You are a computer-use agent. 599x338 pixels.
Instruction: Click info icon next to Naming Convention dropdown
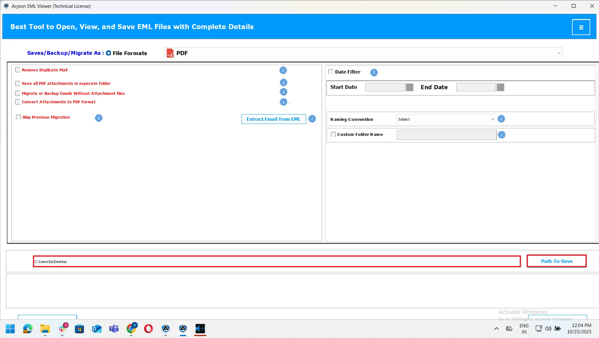[x=501, y=119]
